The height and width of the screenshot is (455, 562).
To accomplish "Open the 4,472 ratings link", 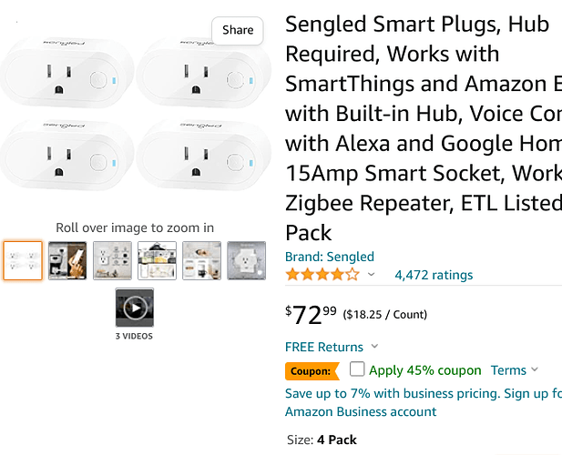I will point(434,275).
